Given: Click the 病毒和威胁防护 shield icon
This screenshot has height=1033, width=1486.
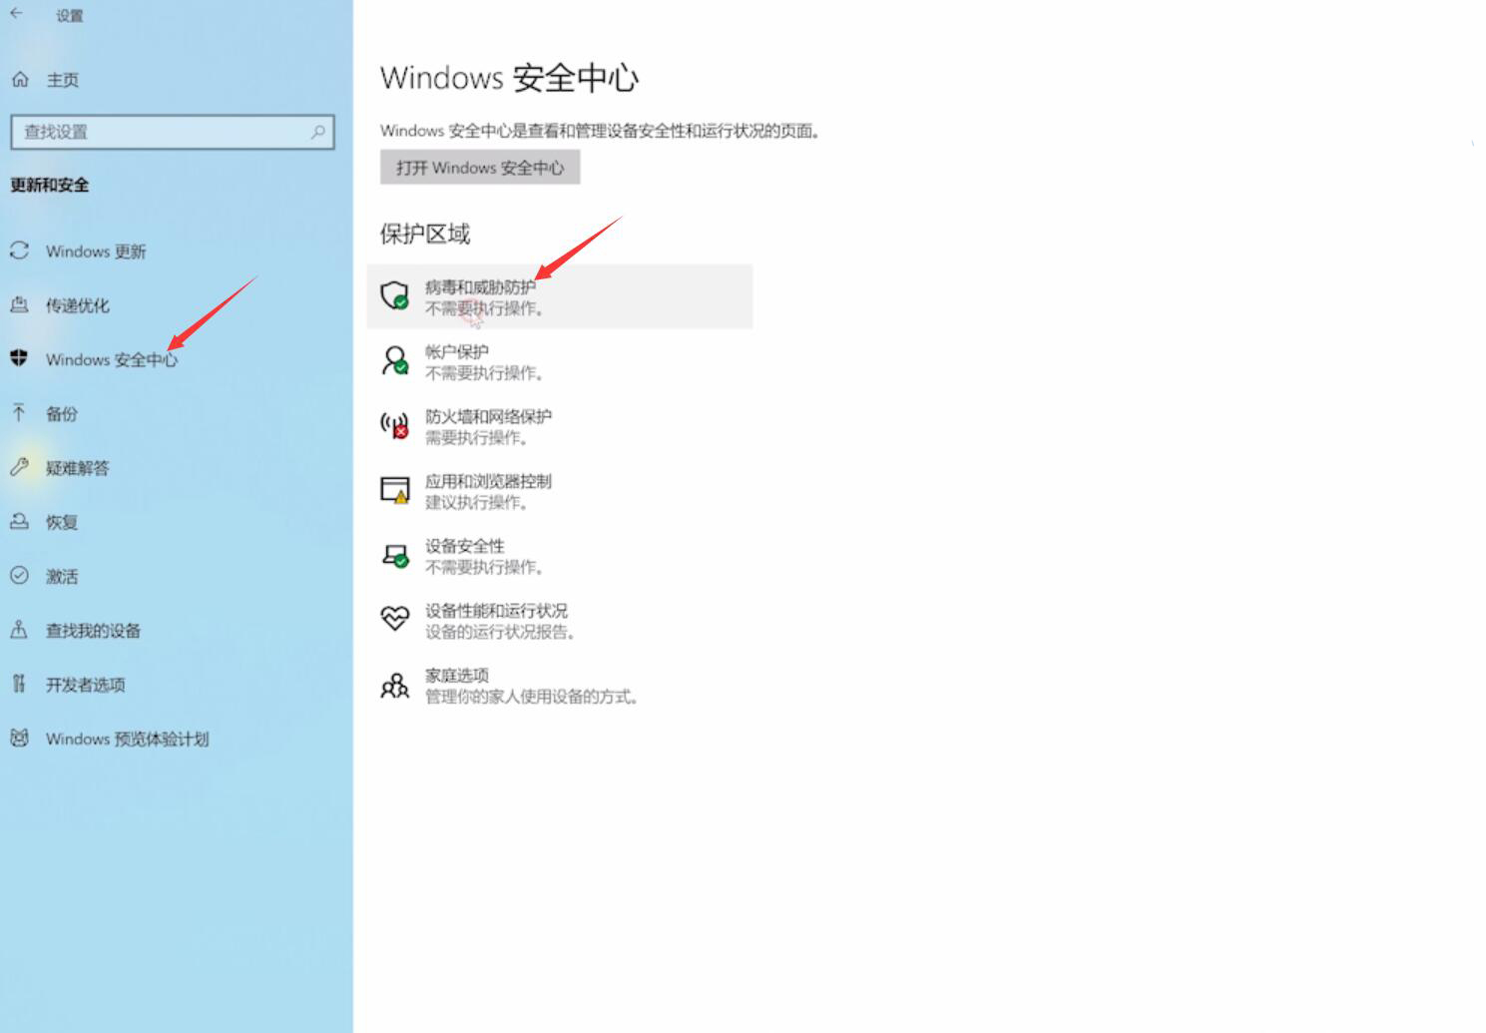Looking at the screenshot, I should click(395, 295).
